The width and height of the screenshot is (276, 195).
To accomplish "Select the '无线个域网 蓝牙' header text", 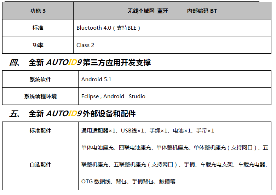I will coord(148,11).
